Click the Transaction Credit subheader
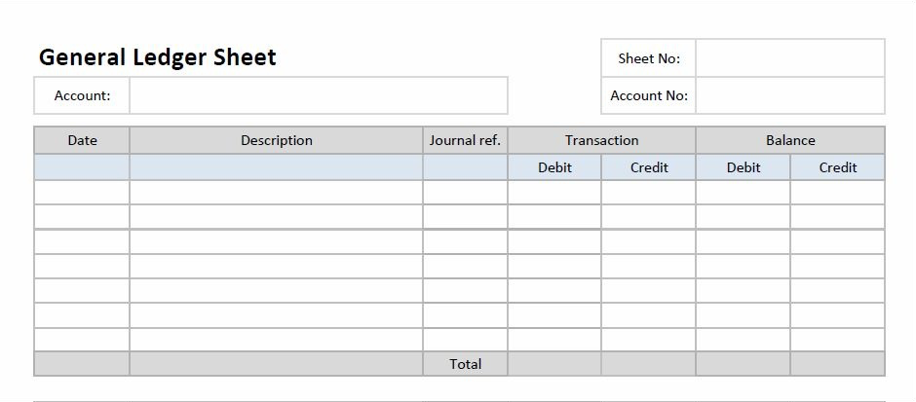The image size is (916, 402). [x=648, y=167]
